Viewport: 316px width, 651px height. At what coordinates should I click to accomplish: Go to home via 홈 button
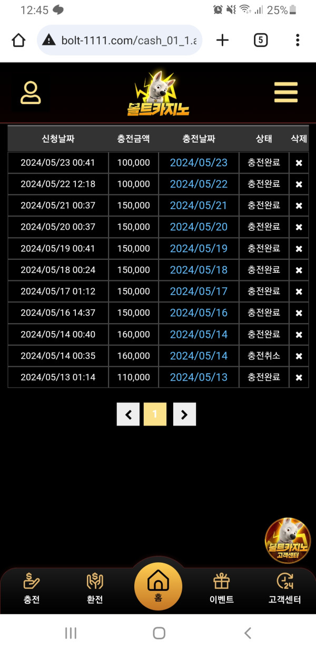click(158, 586)
